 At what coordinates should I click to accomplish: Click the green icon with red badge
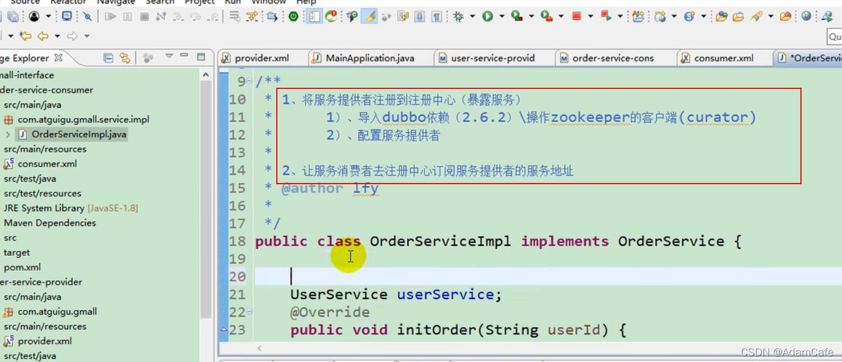pyautogui.click(x=331, y=17)
